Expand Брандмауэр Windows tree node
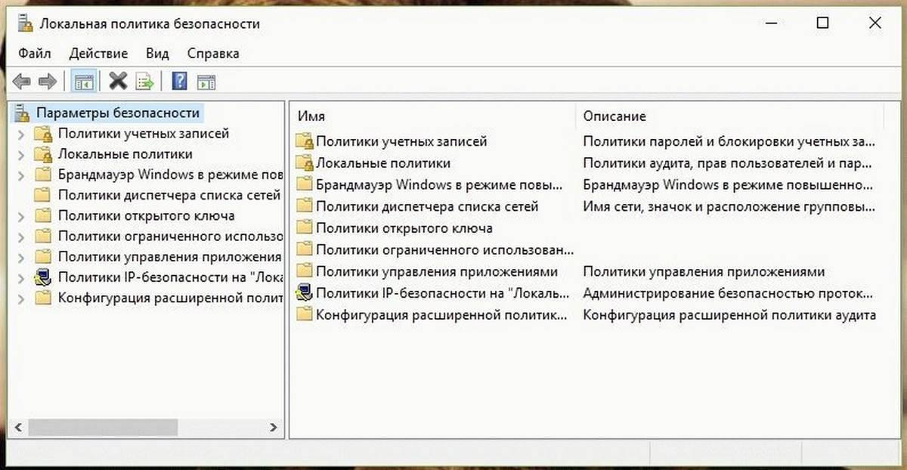Screen dimensions: 907x470 click(21, 175)
